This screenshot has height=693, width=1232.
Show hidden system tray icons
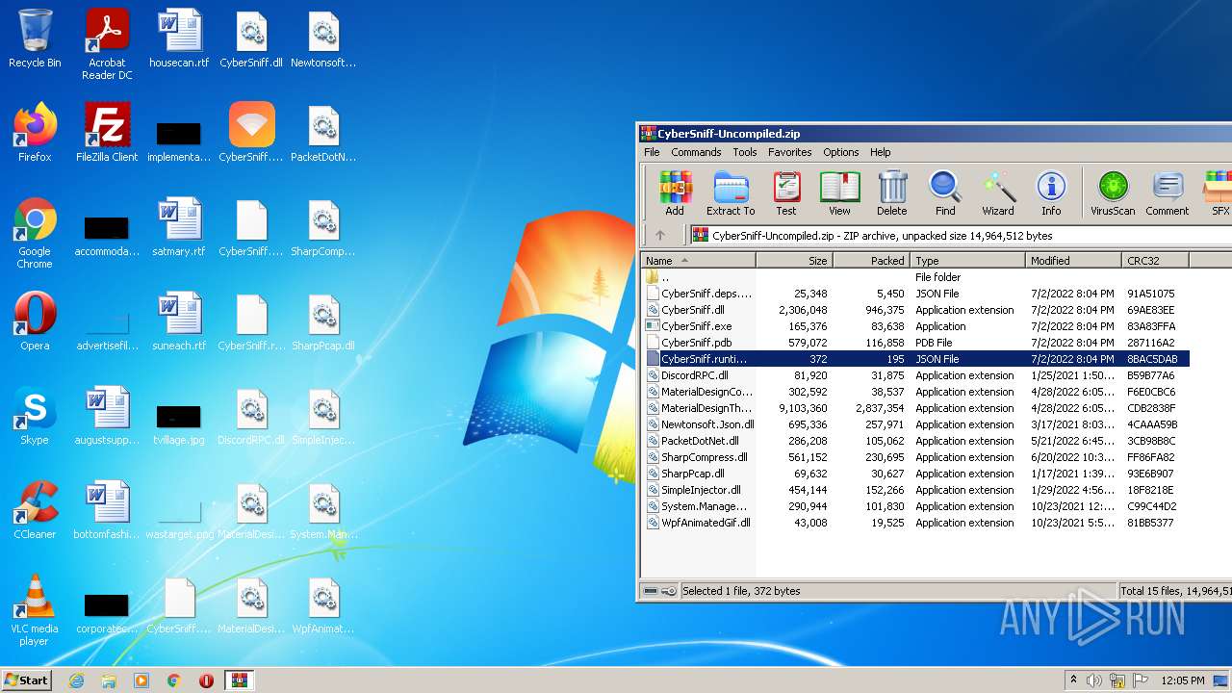[x=1073, y=680]
